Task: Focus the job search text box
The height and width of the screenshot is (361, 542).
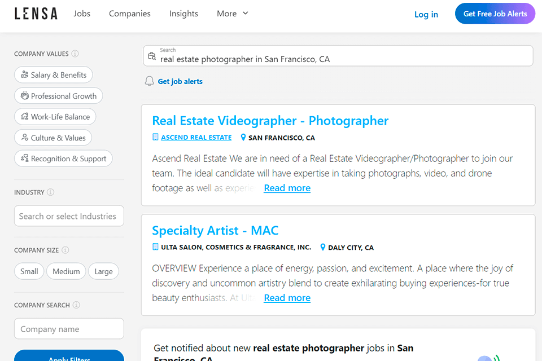Action: 338,56
